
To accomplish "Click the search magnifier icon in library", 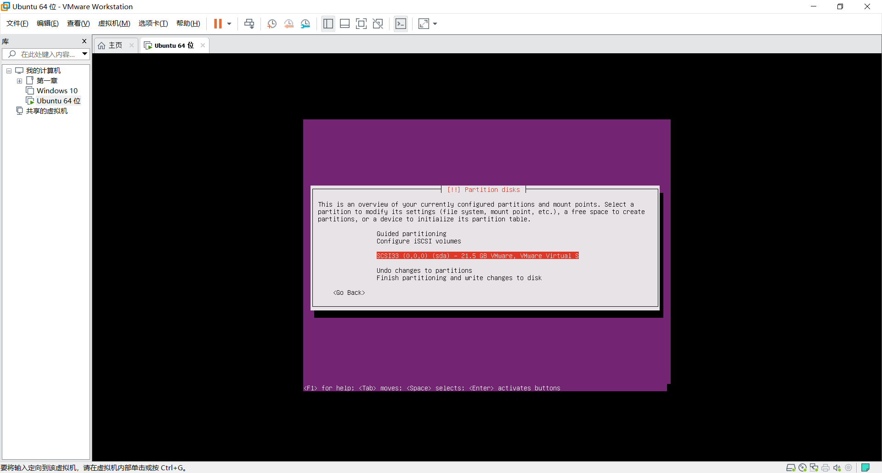I will pyautogui.click(x=12, y=54).
